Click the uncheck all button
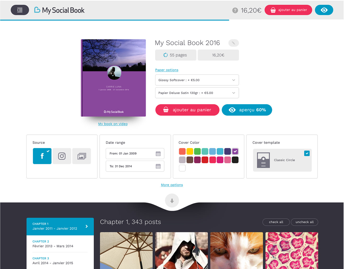The height and width of the screenshot is (269, 344). [x=304, y=222]
